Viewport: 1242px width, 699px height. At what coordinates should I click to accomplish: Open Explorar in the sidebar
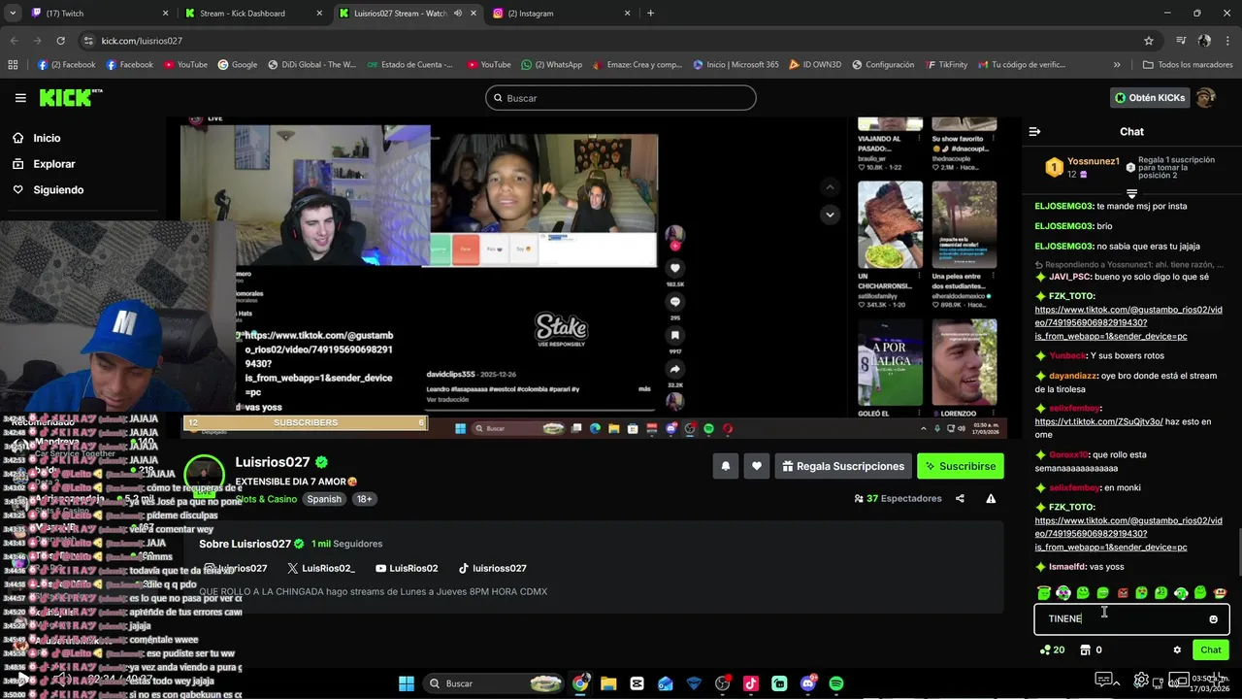[53, 164]
